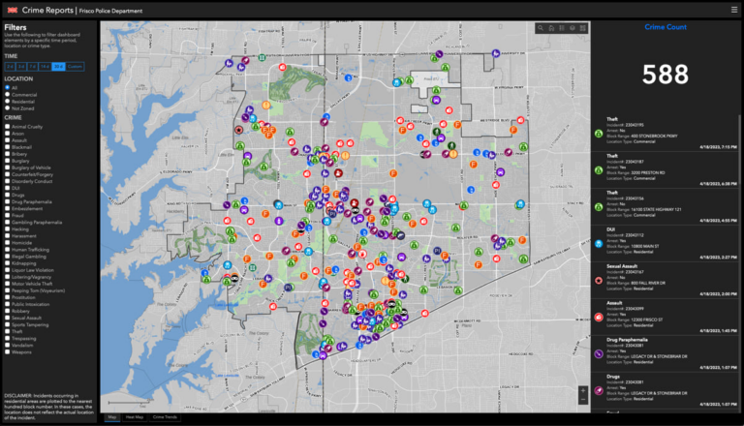This screenshot has height=426, width=744.
Task: Check the DUI crime filter
Action: 7,188
